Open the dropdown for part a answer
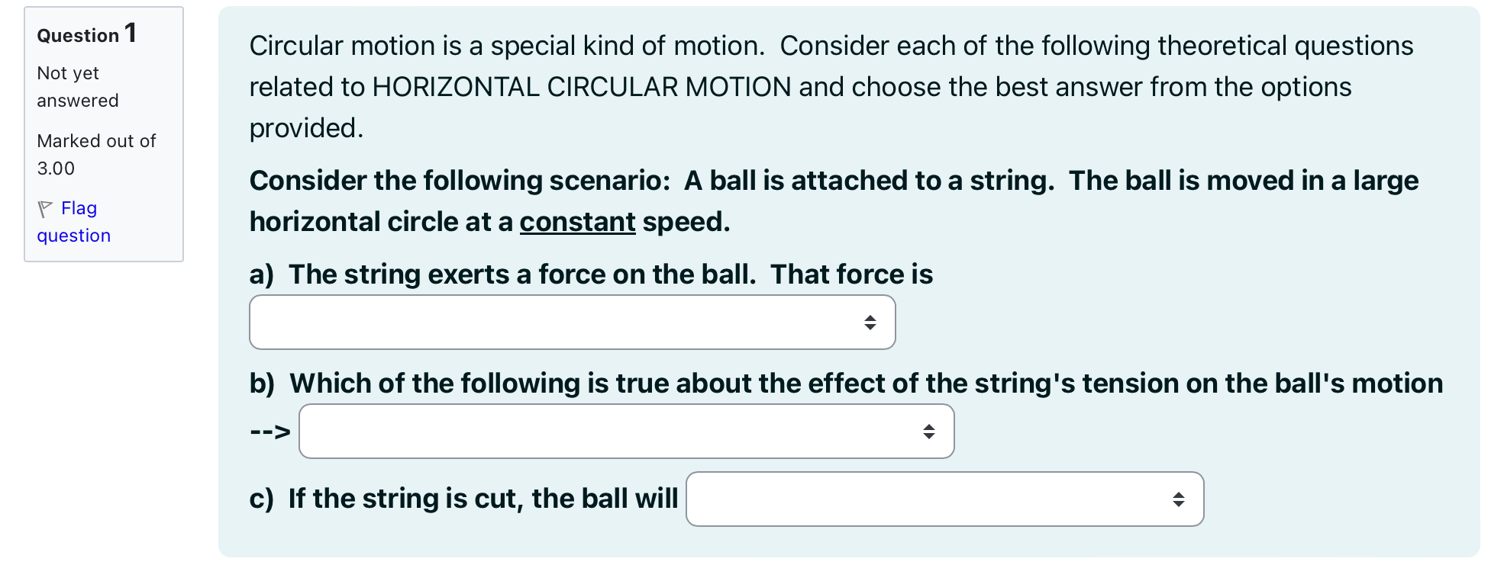This screenshot has height=581, width=1504. click(572, 322)
